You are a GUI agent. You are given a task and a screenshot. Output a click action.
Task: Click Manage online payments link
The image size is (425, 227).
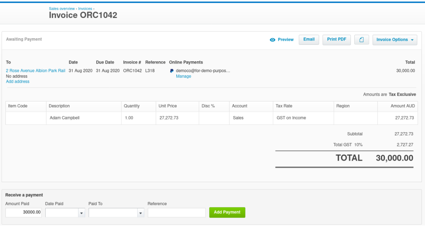pos(183,76)
